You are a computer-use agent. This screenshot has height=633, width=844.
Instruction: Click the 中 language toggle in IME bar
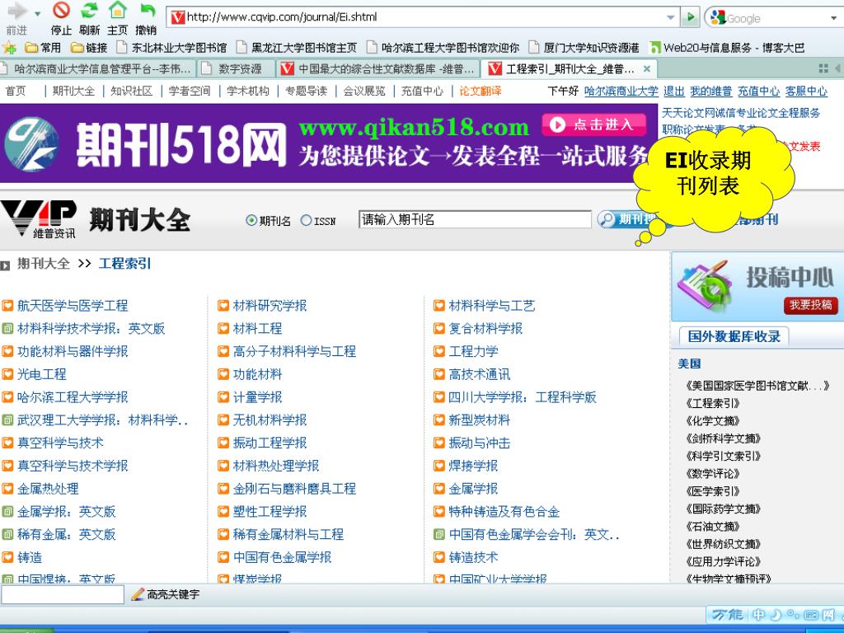pos(759,615)
